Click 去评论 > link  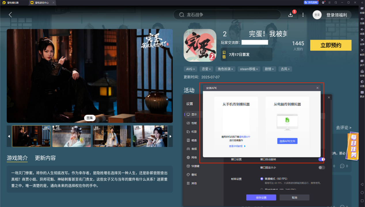[x=343, y=127]
